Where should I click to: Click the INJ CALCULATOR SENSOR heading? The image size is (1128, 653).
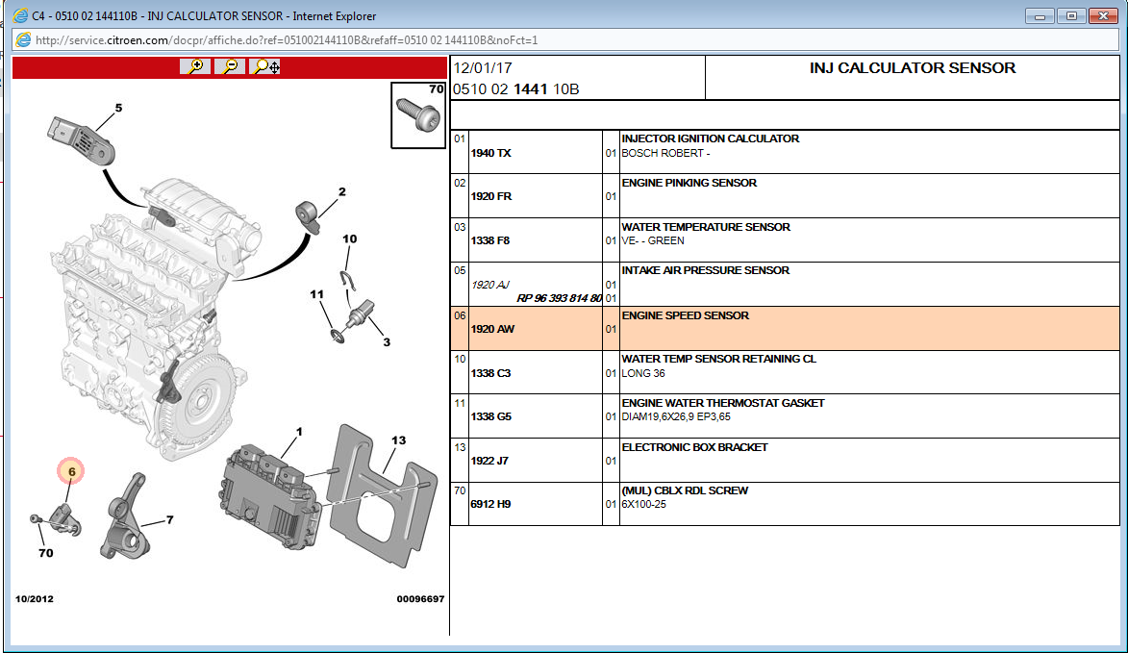click(x=913, y=68)
